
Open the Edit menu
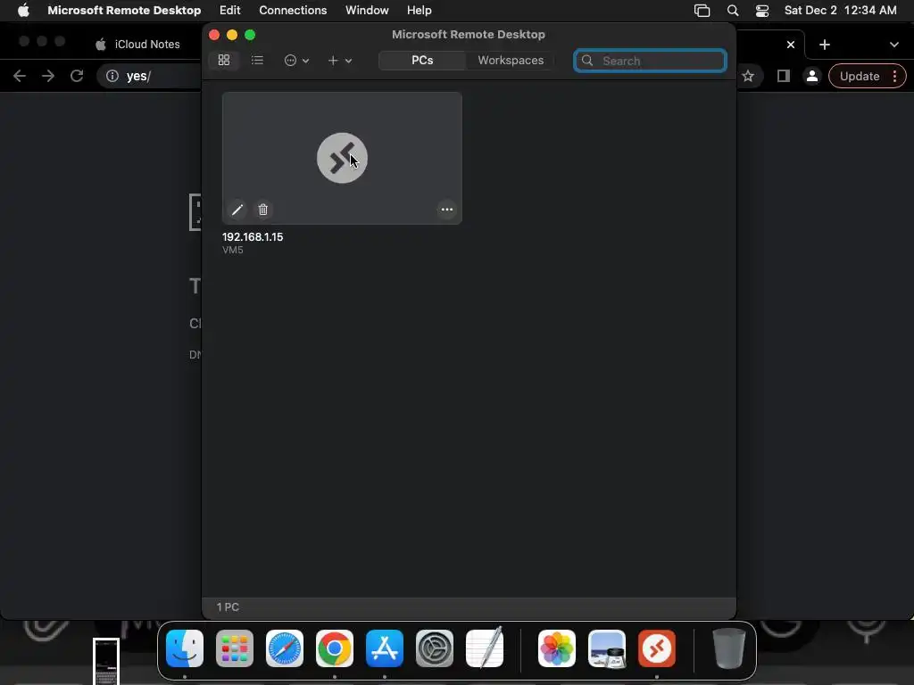(229, 11)
